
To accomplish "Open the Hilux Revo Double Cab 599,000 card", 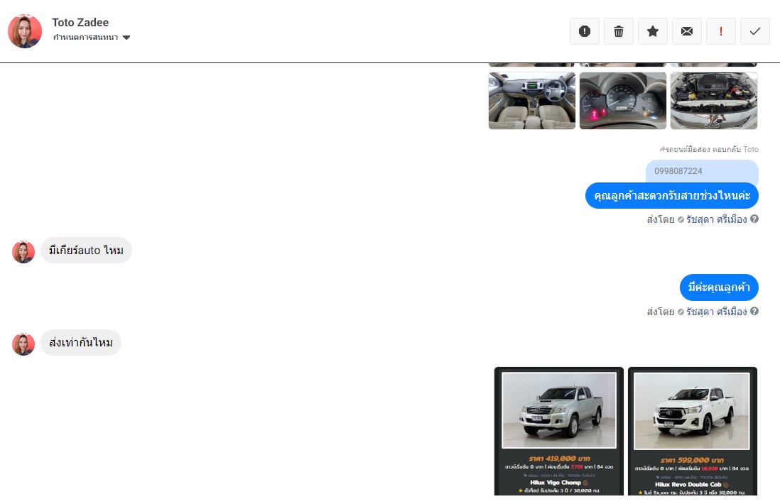I will pyautogui.click(x=693, y=432).
